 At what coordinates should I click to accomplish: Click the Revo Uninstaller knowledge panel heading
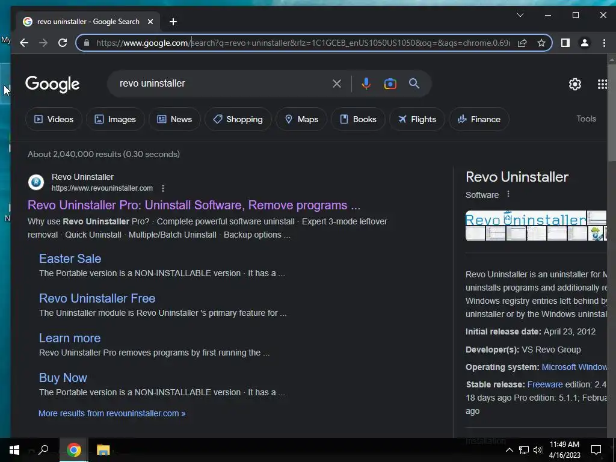pos(517,177)
